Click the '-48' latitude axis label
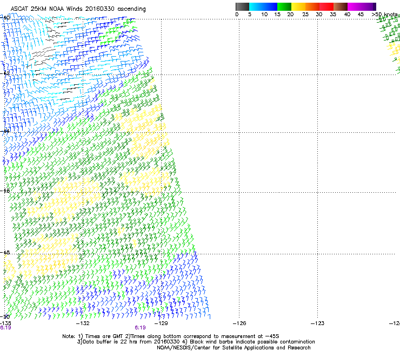Screen dimensions: 400x351 pos(5,252)
